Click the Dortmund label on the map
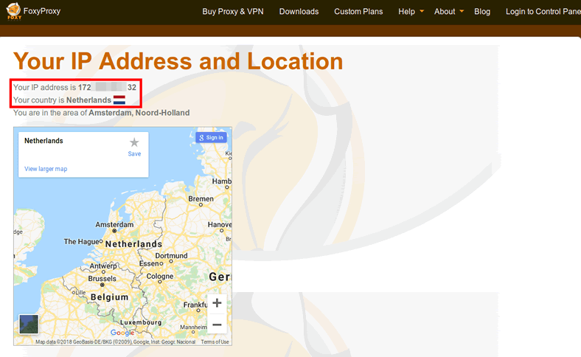581x357 pixels. (171, 256)
